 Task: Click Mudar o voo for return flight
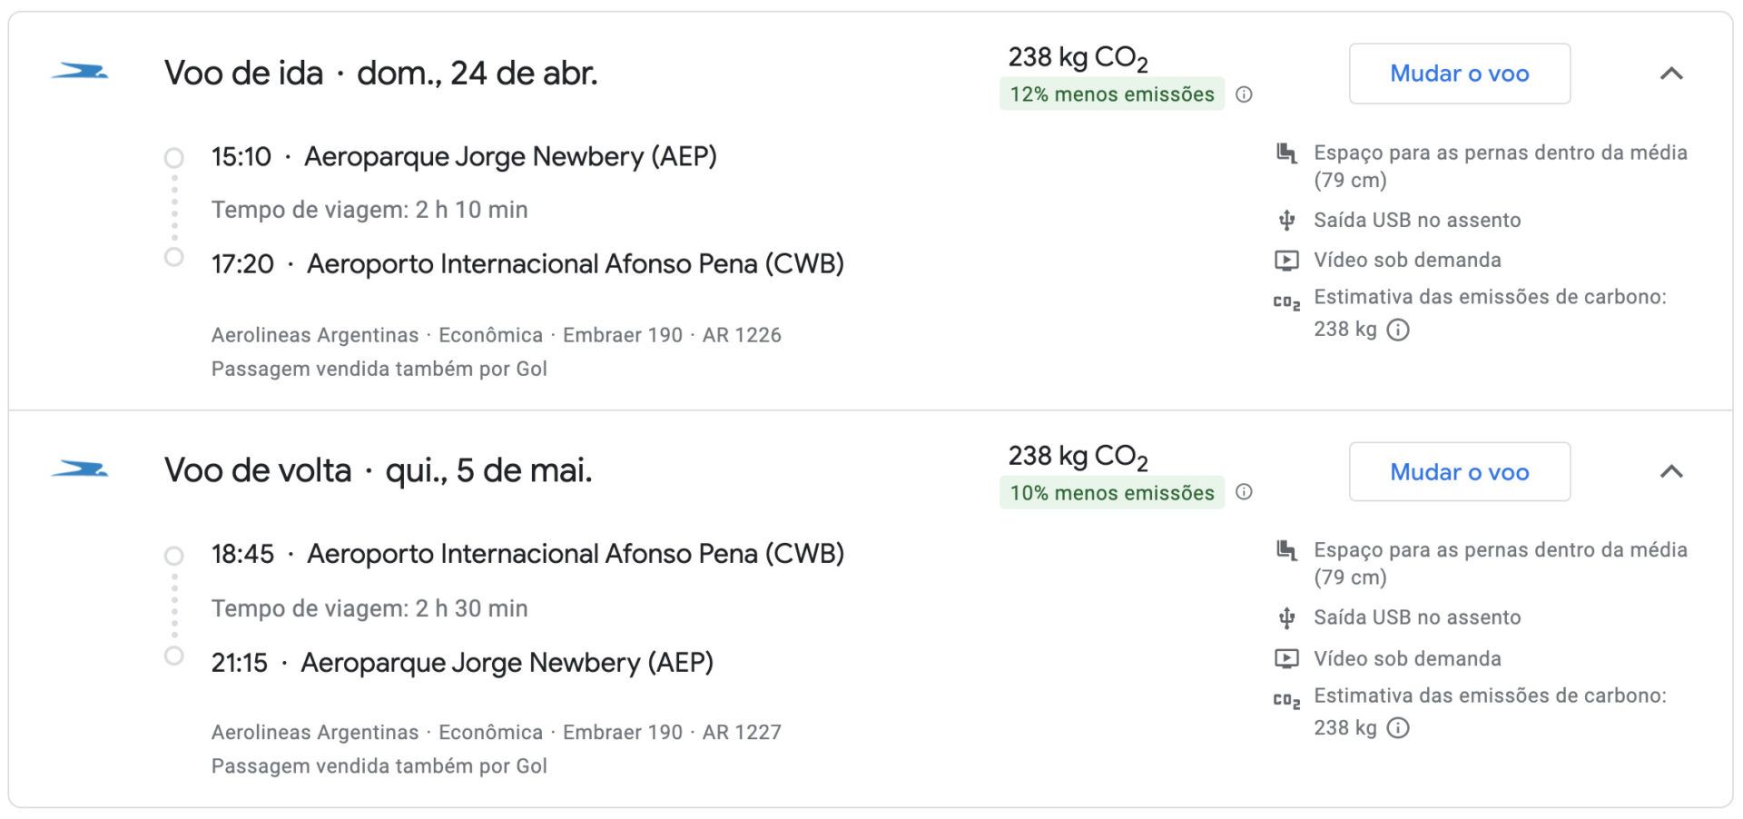coord(1460,471)
